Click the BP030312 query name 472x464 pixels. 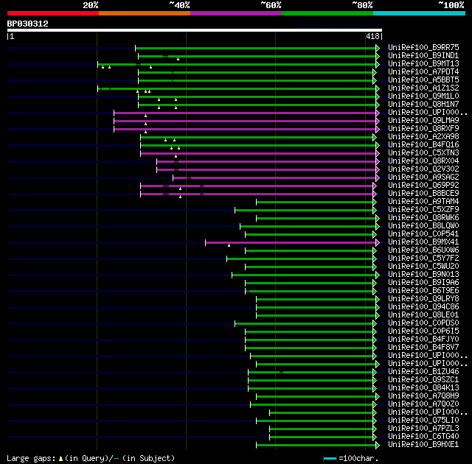(x=28, y=24)
